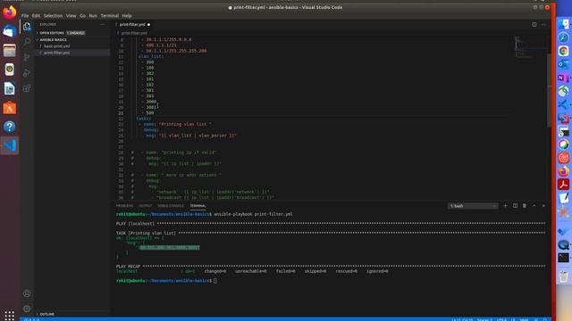Click the 'Printing vlan list' task name
Viewport: 572px width, 321px height.
point(185,124)
